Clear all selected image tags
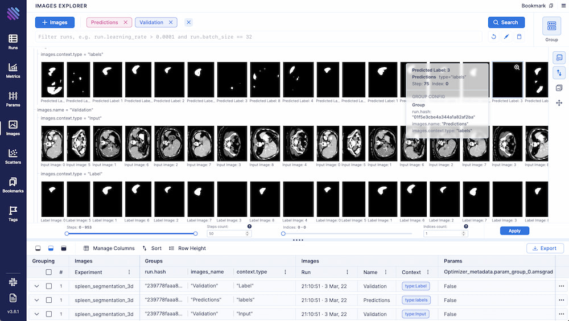The height and width of the screenshot is (321, 569). point(189,22)
